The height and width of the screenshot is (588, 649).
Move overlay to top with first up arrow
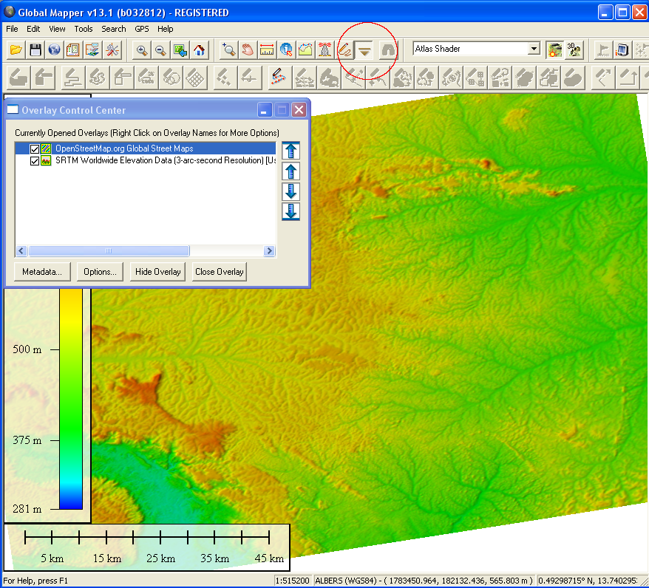tap(290, 151)
